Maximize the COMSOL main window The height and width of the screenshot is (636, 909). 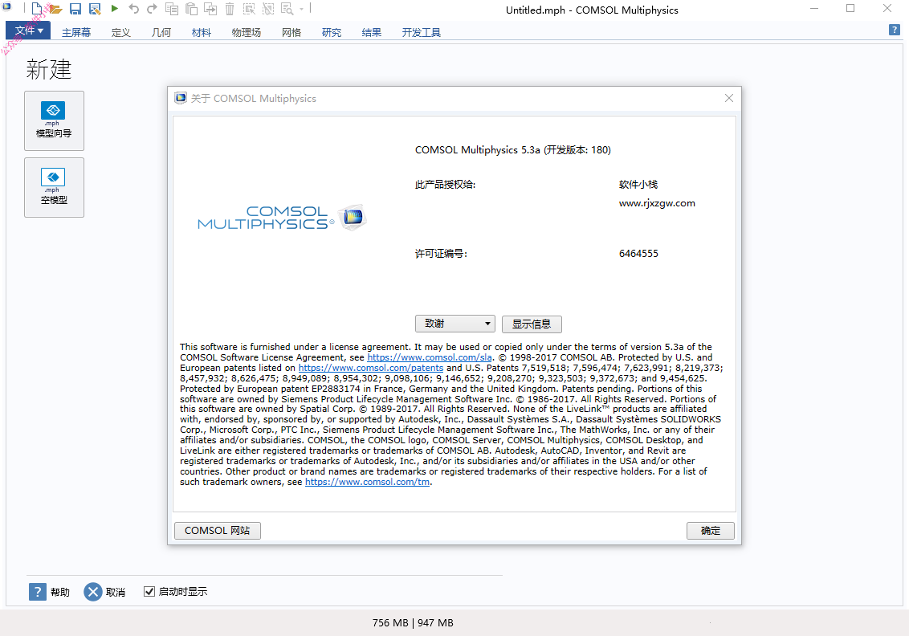(x=850, y=9)
